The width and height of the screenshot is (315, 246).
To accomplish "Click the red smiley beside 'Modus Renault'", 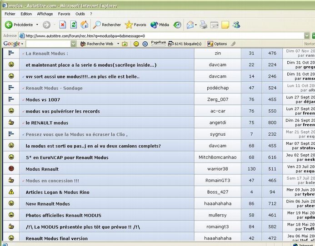I will pyautogui.click(x=11, y=168).
